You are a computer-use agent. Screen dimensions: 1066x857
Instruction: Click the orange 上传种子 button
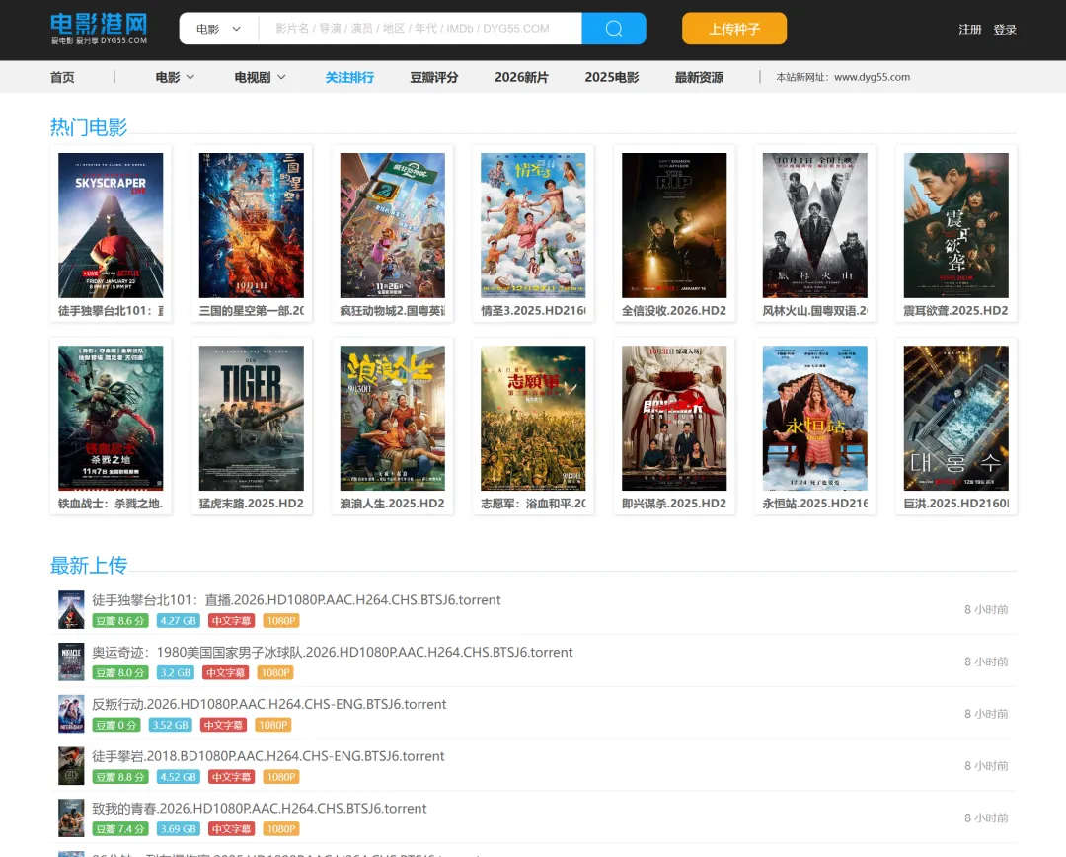734,29
